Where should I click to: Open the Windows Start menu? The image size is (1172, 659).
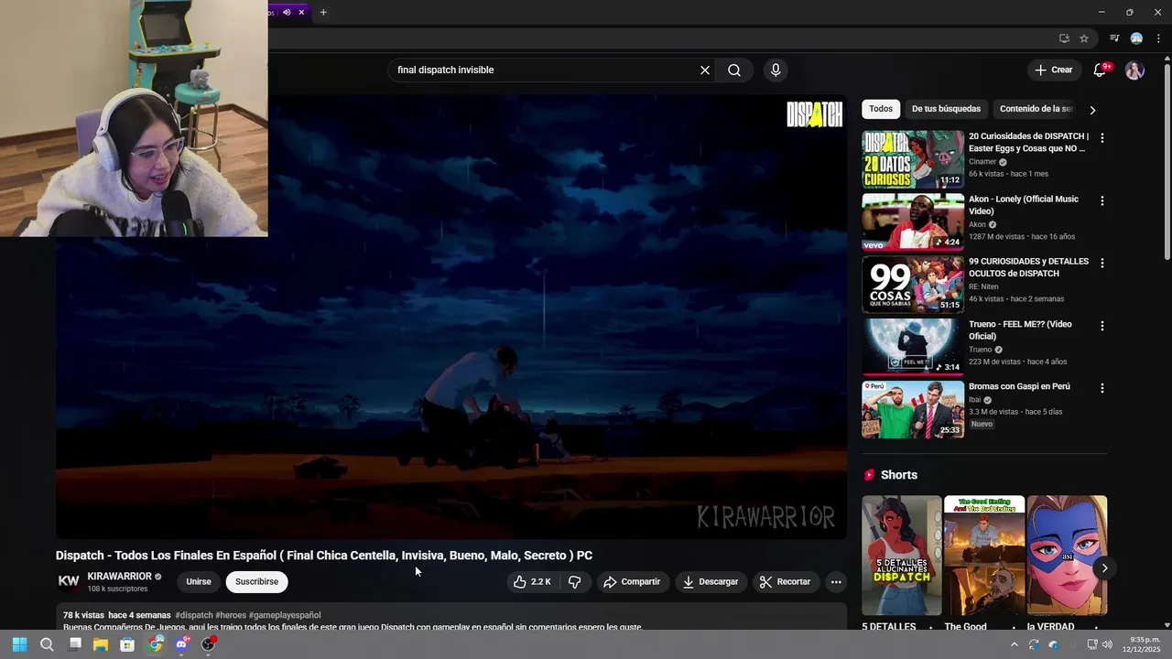(x=19, y=644)
